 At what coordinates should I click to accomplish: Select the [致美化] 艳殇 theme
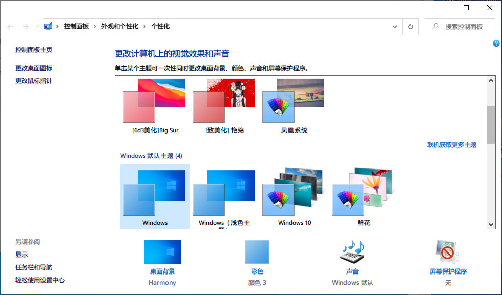pos(224,107)
